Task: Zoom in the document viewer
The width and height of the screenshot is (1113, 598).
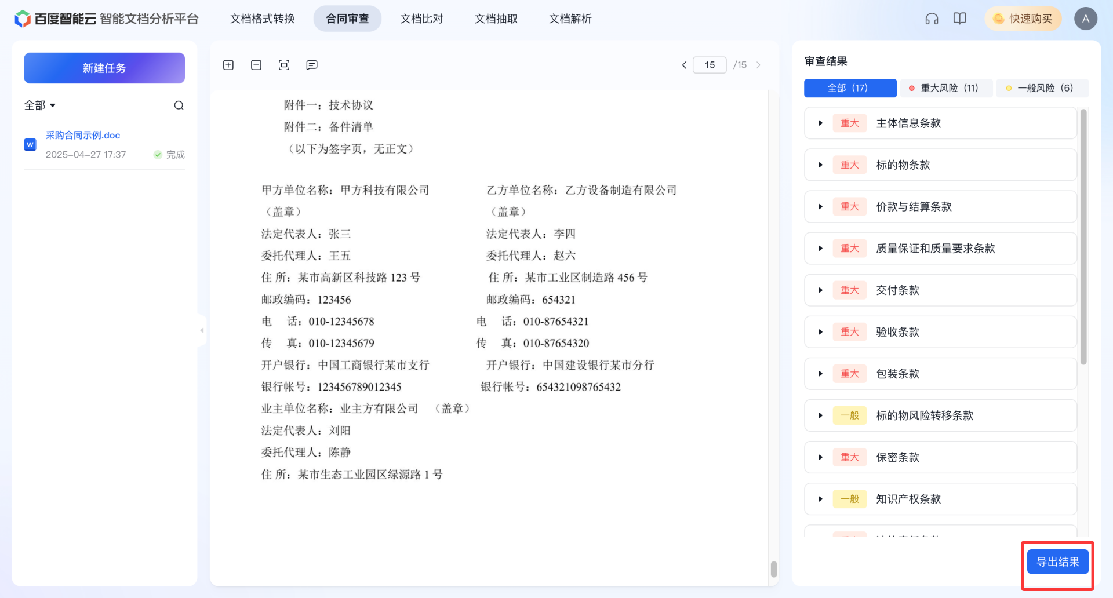Action: pos(228,65)
